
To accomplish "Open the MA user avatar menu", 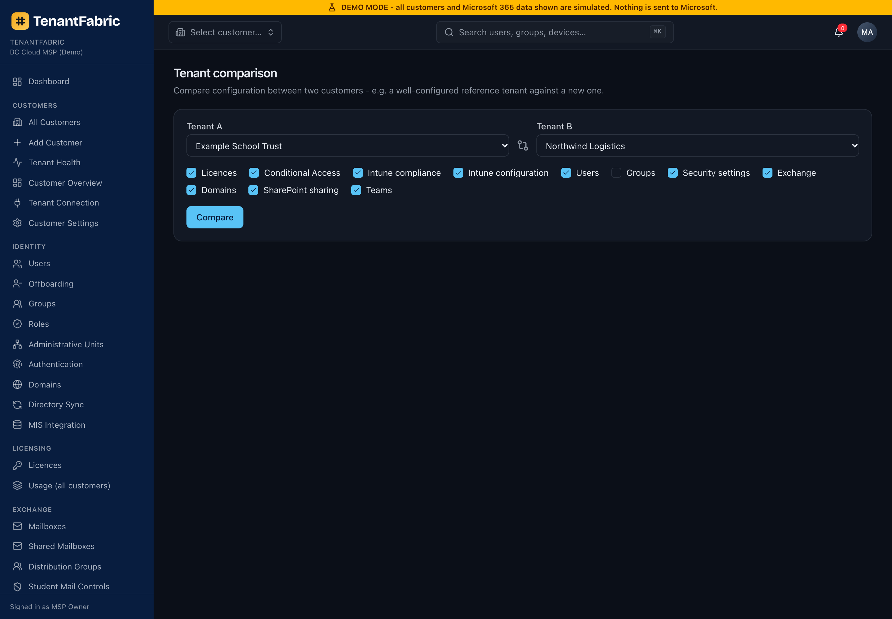I will pyautogui.click(x=867, y=32).
